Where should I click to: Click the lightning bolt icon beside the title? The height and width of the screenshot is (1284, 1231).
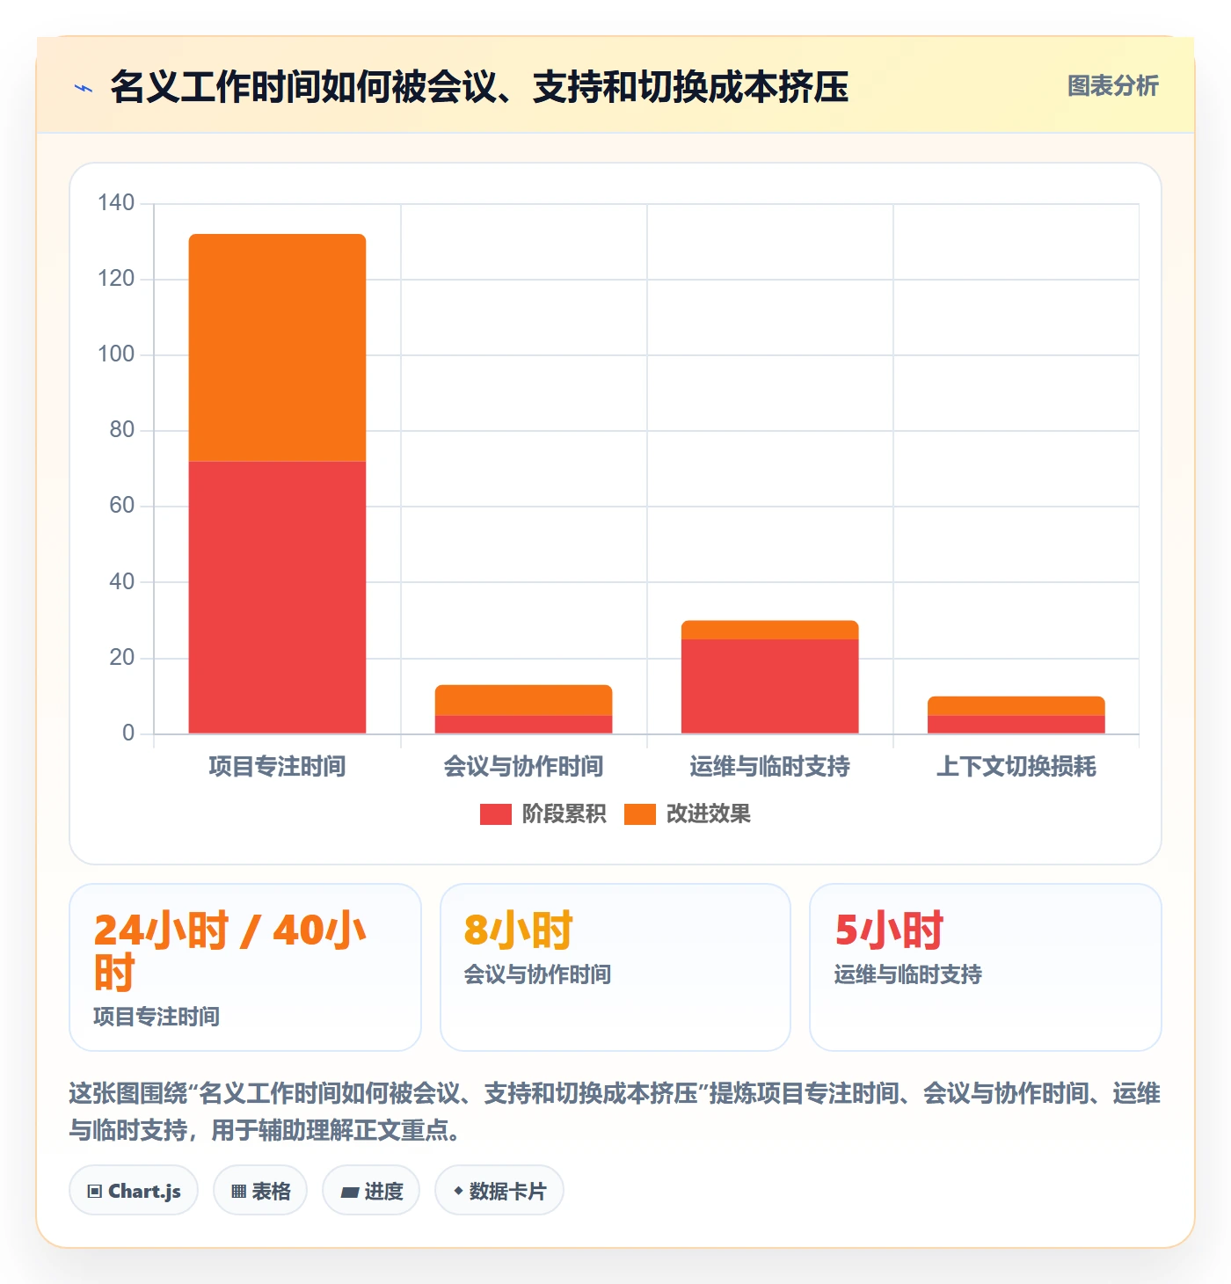point(84,88)
